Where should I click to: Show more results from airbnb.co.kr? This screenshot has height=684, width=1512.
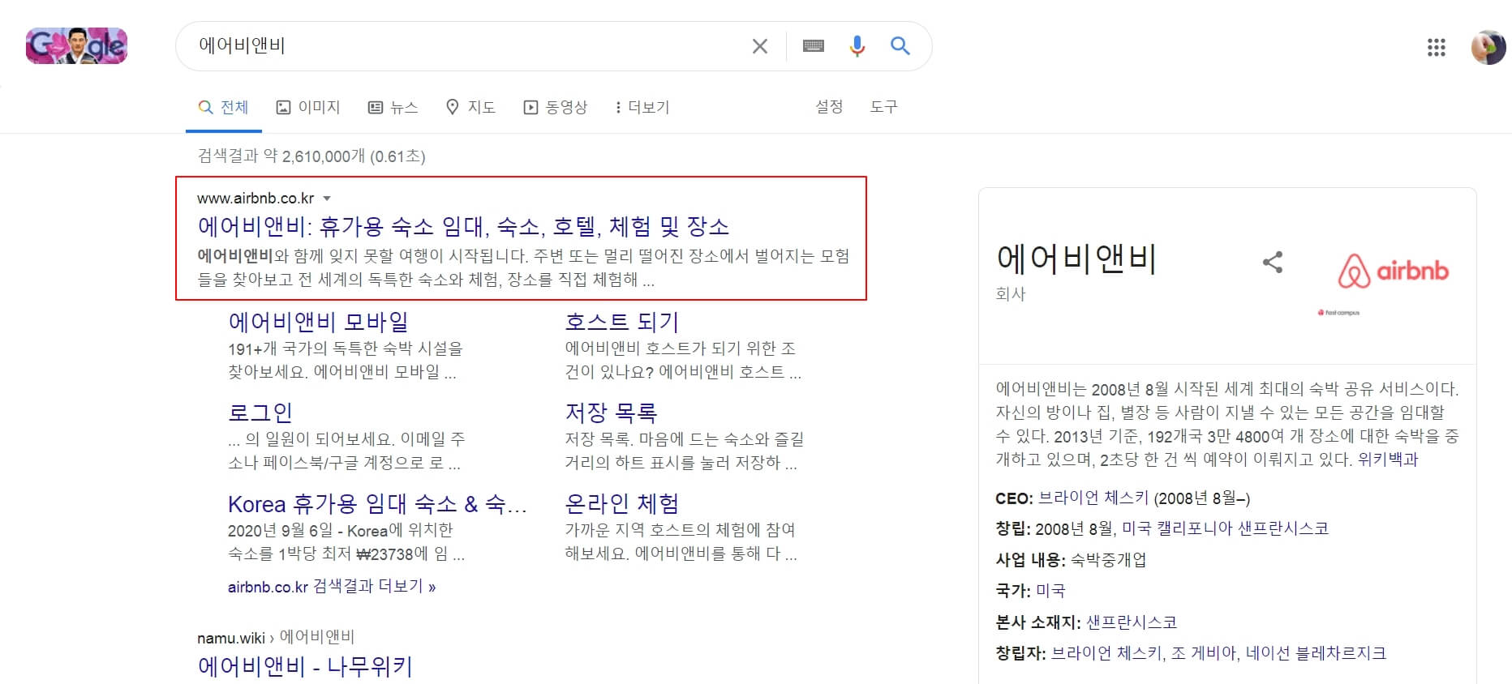click(332, 587)
